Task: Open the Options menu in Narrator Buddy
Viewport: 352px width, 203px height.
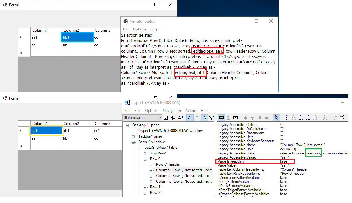Action: click(140, 29)
